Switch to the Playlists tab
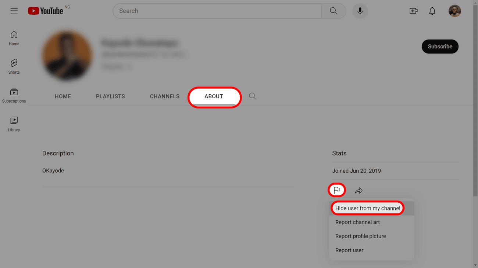 tap(110, 96)
